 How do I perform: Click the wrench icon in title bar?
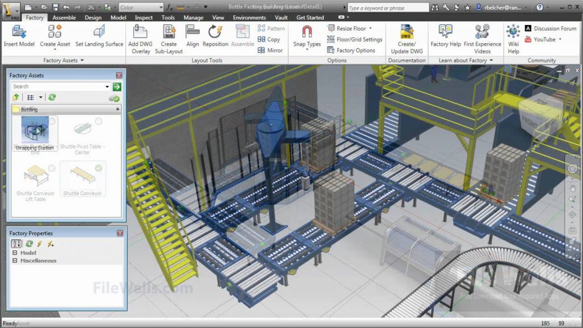point(446,7)
